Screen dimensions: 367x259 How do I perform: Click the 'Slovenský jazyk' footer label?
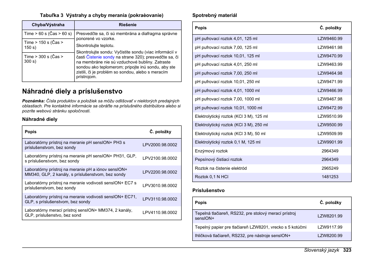pyautogui.click(x=322, y=250)
